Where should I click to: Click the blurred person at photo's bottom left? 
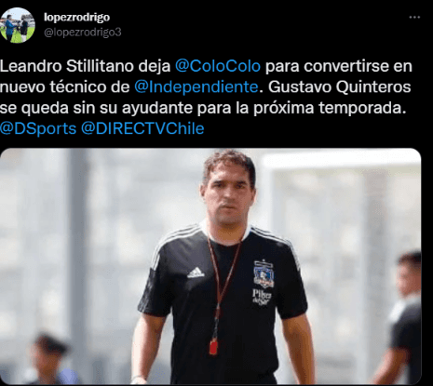click(x=48, y=360)
